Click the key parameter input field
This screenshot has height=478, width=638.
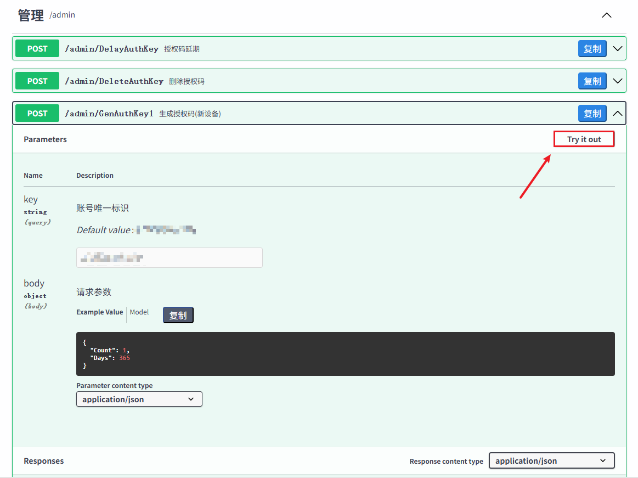169,257
